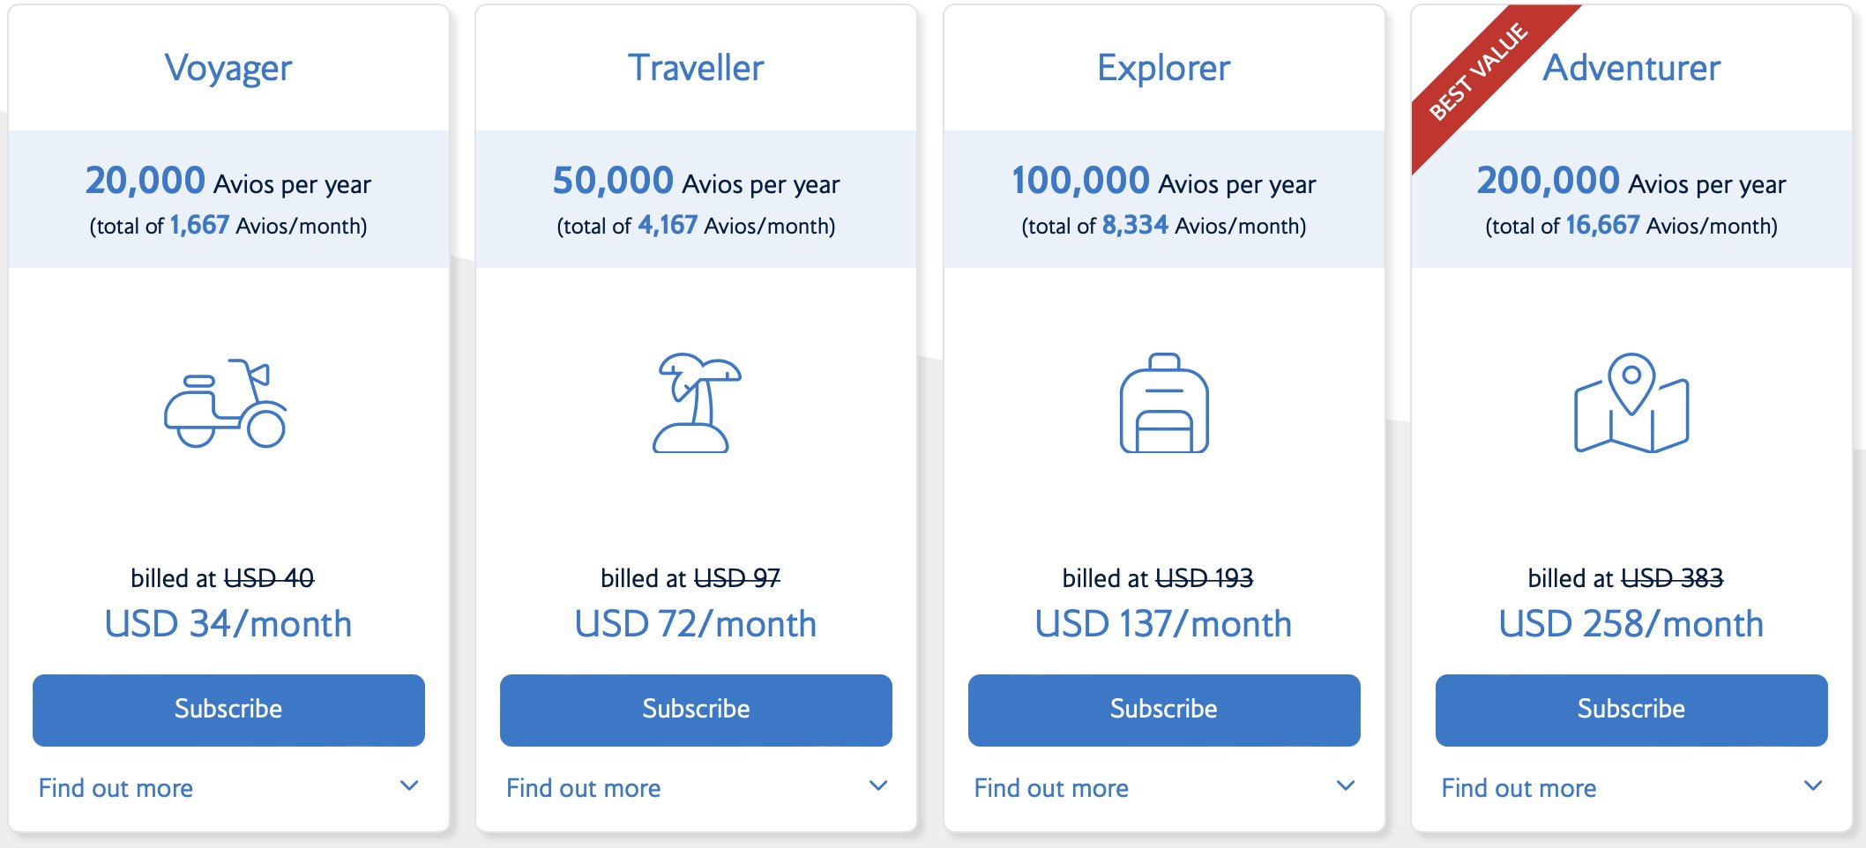Open Find out more under Voyager
The height and width of the screenshot is (848, 1866).
click(116, 788)
